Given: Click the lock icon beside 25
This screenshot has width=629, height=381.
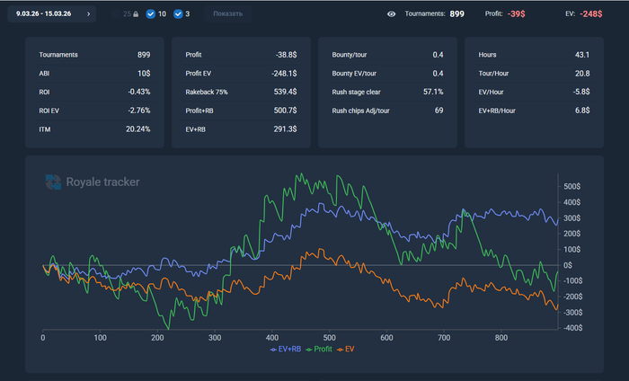Looking at the screenshot, I should click(x=136, y=14).
